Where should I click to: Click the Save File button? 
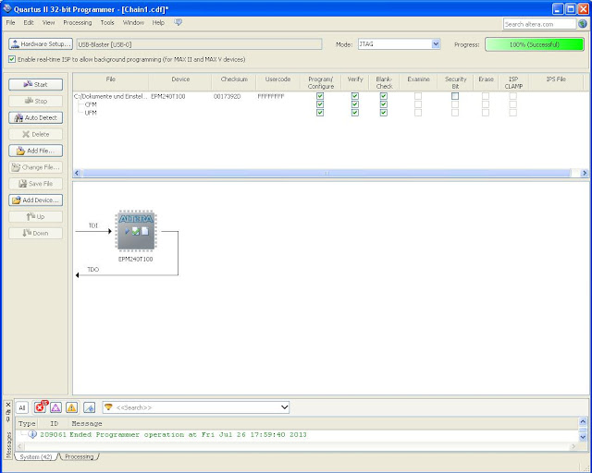coord(35,184)
